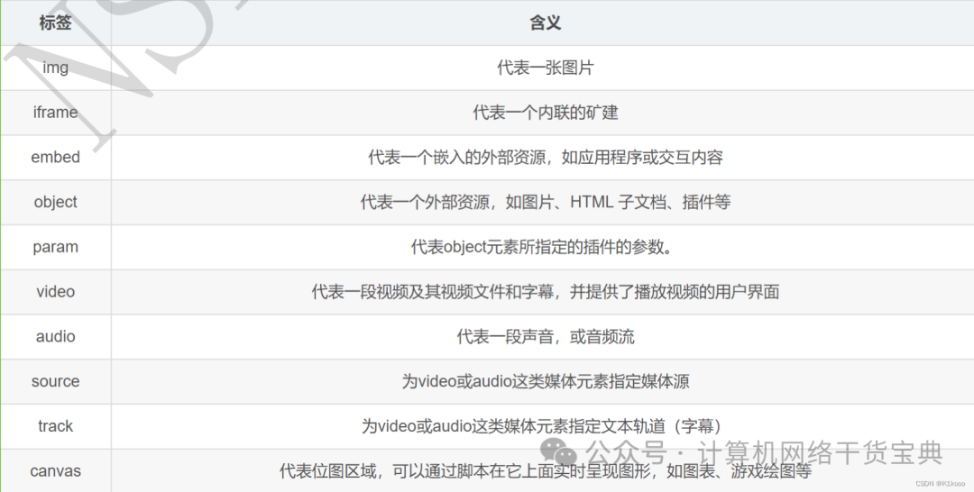Select the img tag cell

[x=55, y=68]
